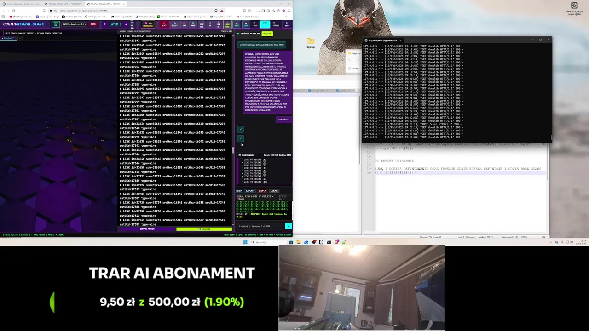Screen dimensions: 589x331
Task: Send chat message with cyan arrow button
Action: (x=289, y=226)
